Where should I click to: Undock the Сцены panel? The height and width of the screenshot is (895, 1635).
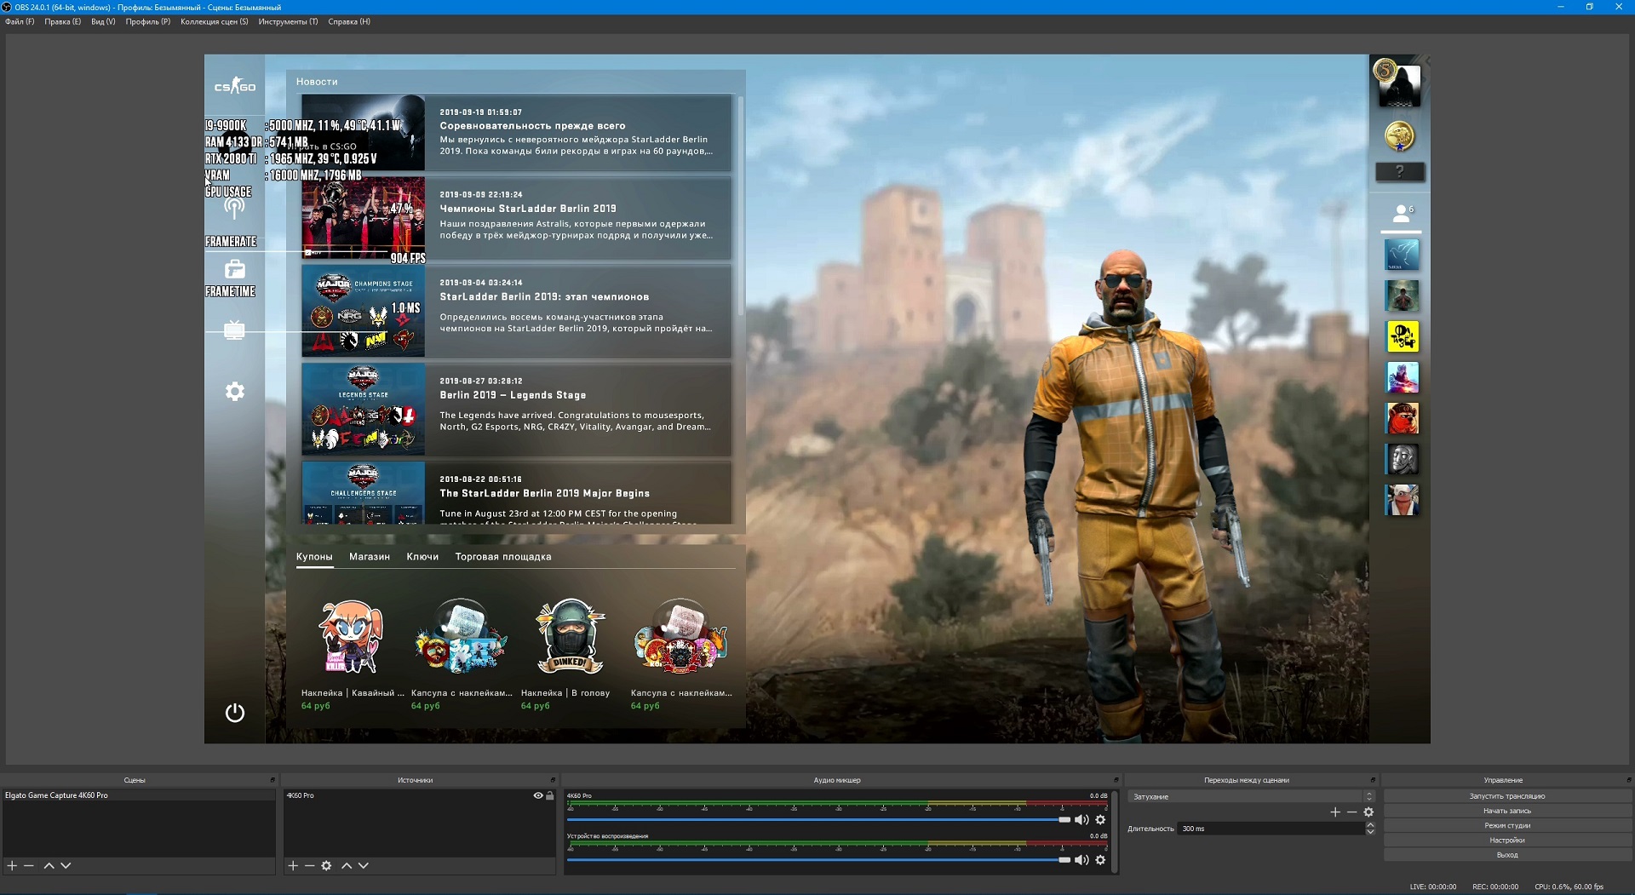(272, 780)
